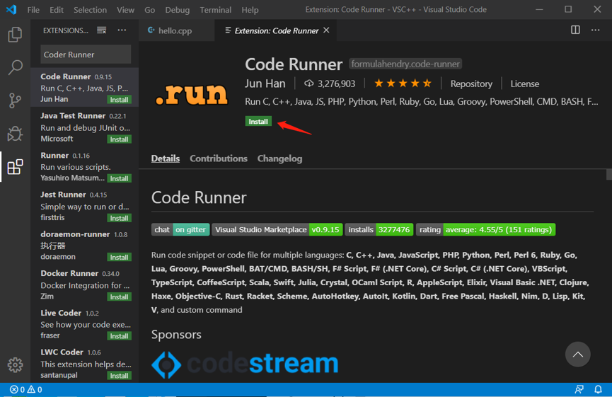Image resolution: width=612 pixels, height=397 pixels.
Task: Click the rating average 4.55/5 badge
Action: coord(485,229)
